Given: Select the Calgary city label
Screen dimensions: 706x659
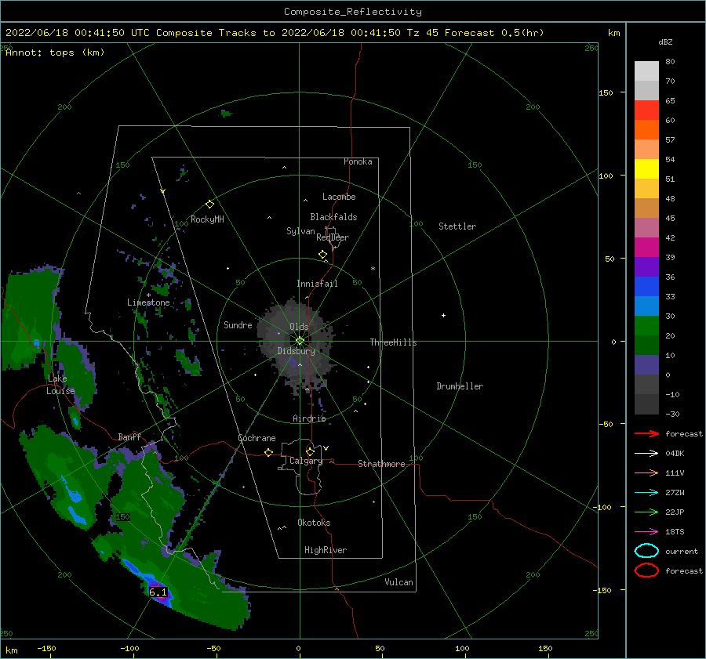Looking at the screenshot, I should coord(306,461).
